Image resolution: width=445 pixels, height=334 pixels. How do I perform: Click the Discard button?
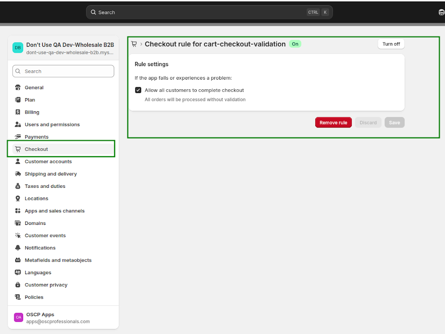click(368, 122)
